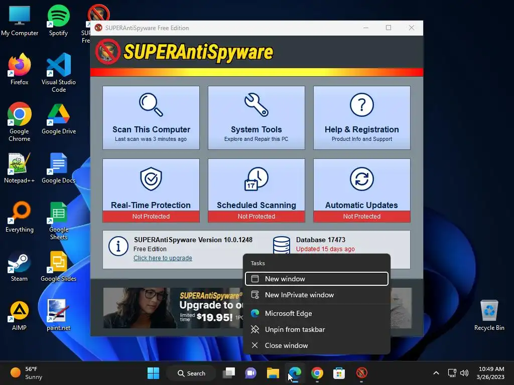
Task: Click the volume speaker tray icon
Action: point(464,373)
